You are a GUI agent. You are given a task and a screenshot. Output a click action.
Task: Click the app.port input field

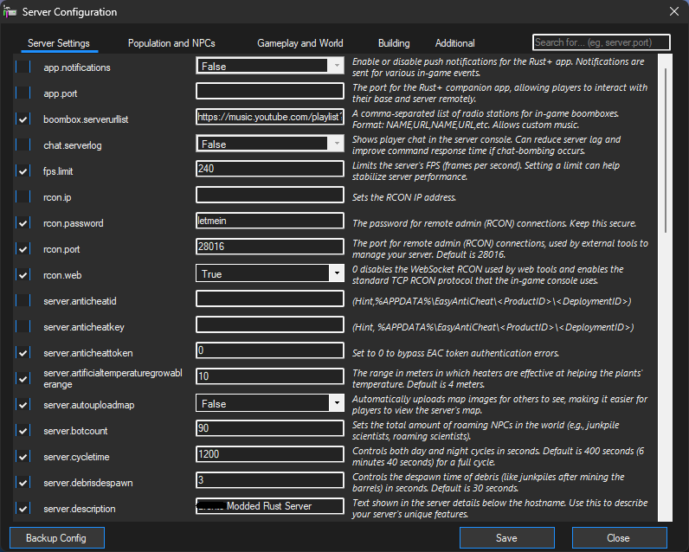(x=270, y=91)
